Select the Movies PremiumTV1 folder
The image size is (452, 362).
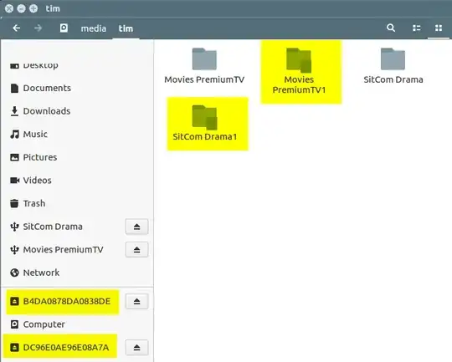point(299,71)
